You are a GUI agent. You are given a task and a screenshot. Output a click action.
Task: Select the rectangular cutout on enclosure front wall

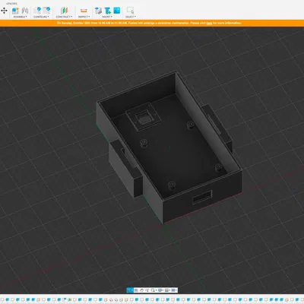[202, 197]
